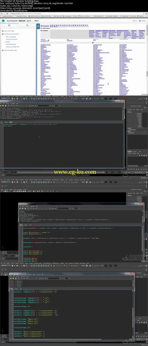Open Create Deformers menu in 06:15 Maya window
Viewport: 148px width, 346px height.
[x=47, y=96]
